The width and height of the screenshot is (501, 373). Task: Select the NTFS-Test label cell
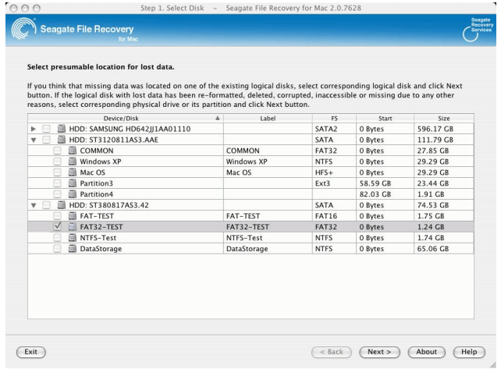pos(268,237)
